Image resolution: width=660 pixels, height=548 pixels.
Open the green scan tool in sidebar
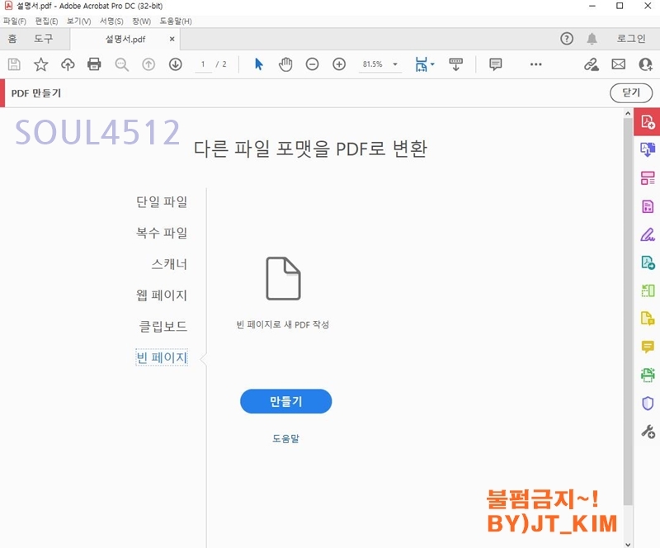[648, 291]
